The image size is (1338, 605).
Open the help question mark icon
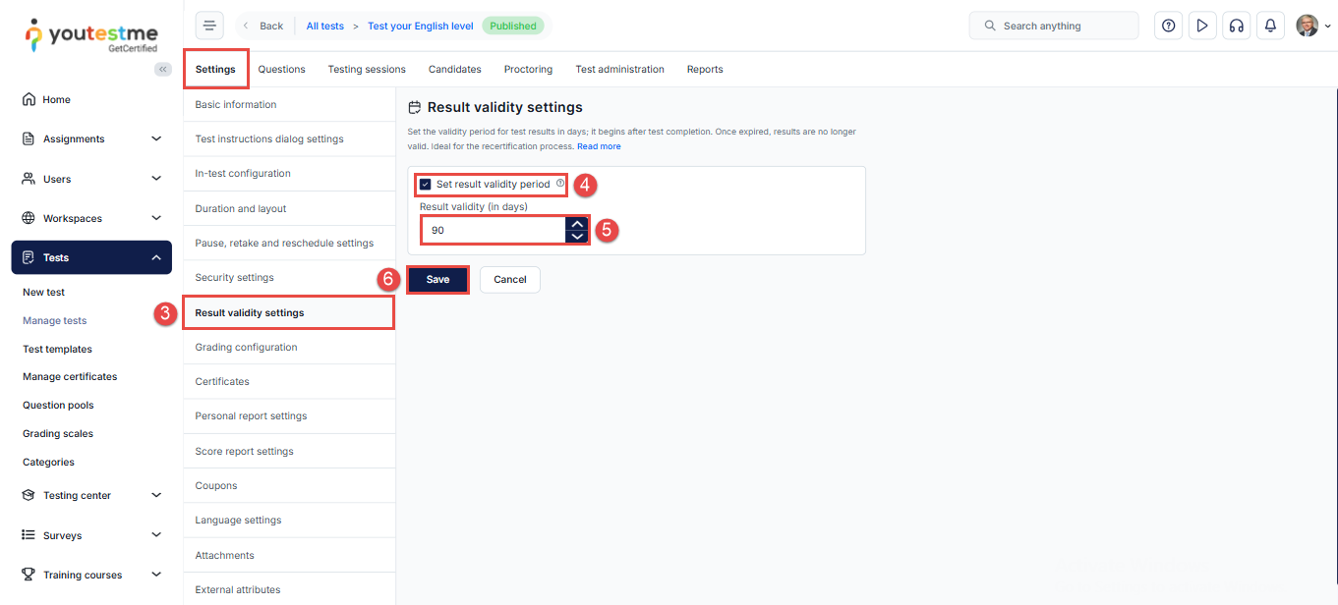pos(1168,26)
